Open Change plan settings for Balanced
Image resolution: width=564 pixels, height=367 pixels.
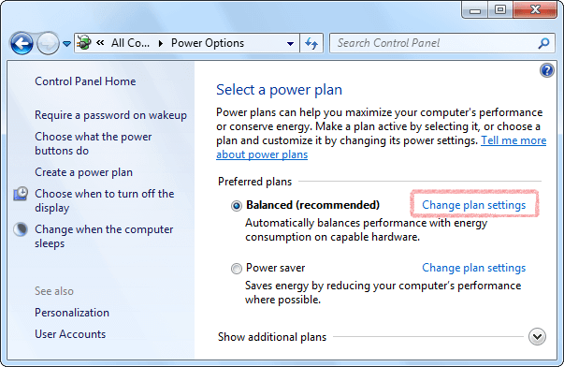pos(473,205)
